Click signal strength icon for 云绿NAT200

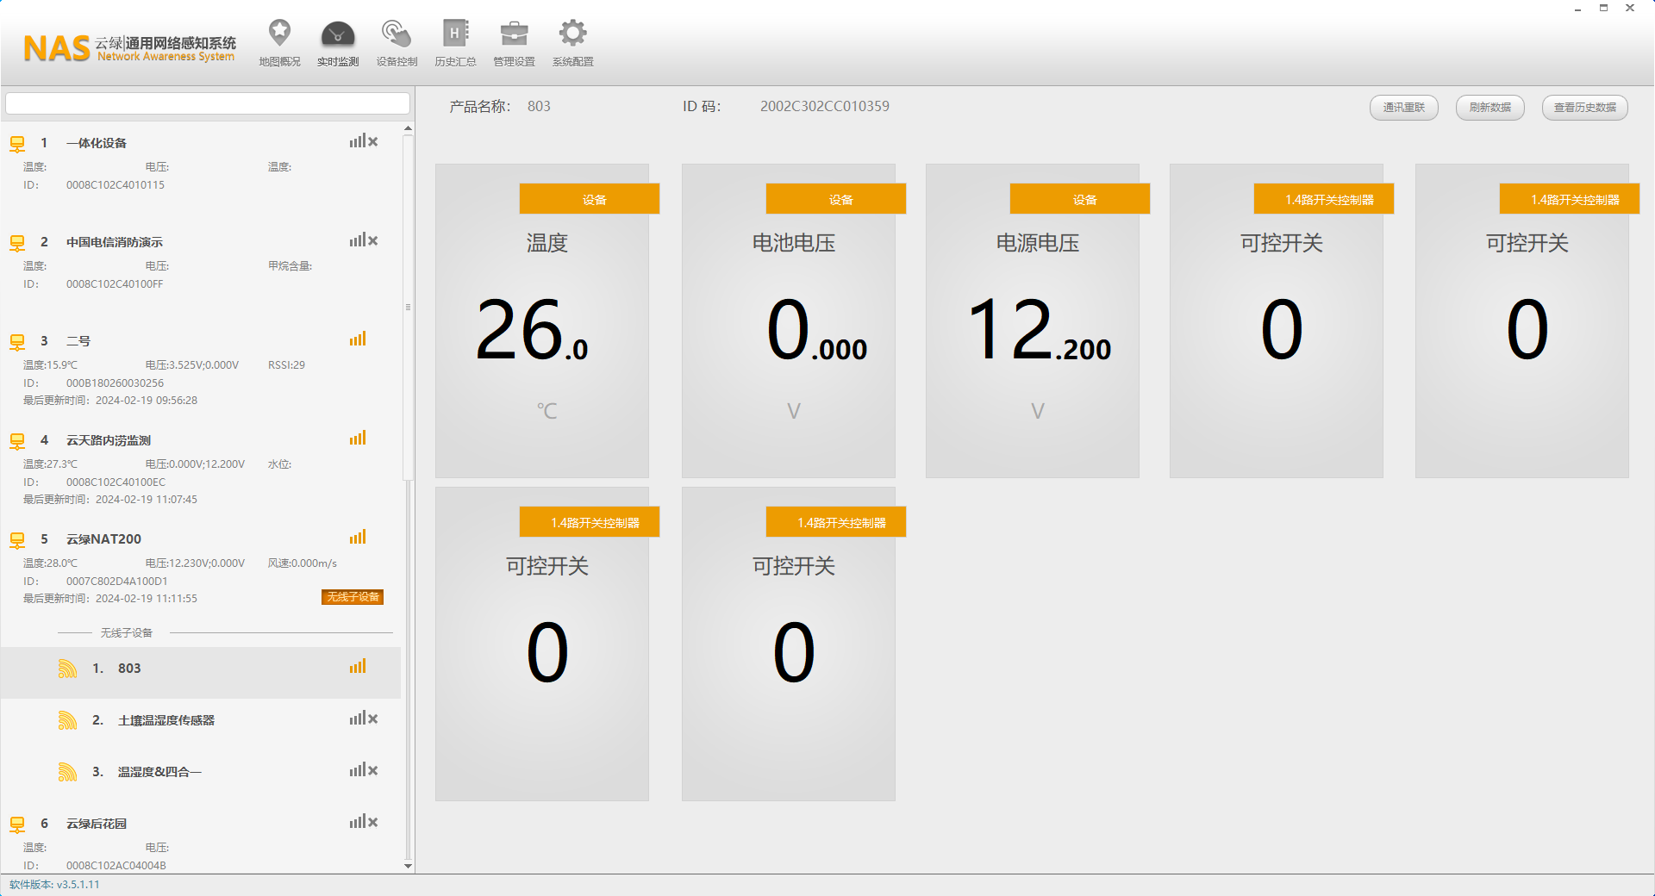(x=358, y=538)
